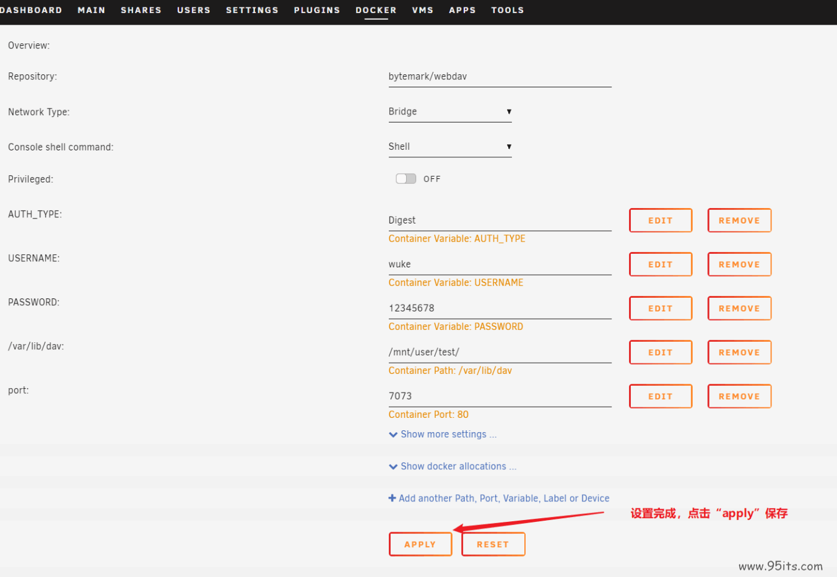Remove the PASSWORD variable
This screenshot has height=577, width=837.
(x=739, y=308)
